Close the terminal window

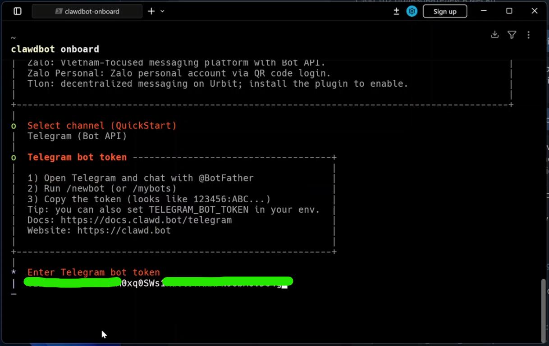pyautogui.click(x=535, y=11)
